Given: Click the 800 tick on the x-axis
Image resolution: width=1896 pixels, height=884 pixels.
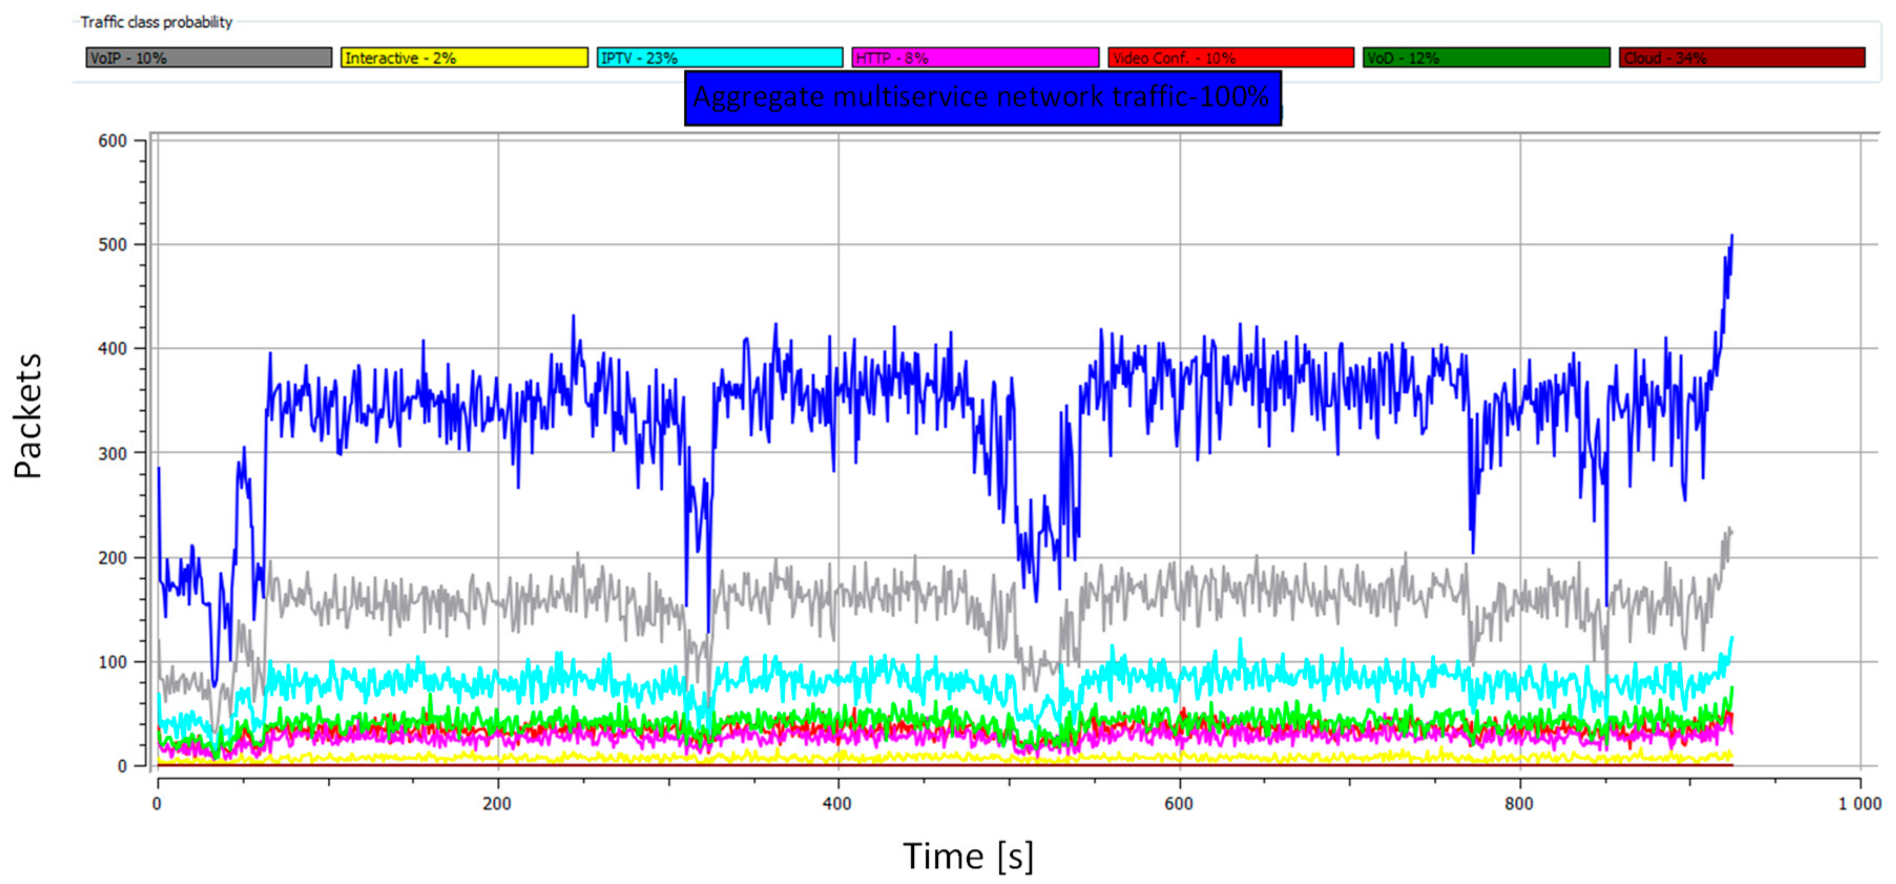Looking at the screenshot, I should tap(1519, 804).
